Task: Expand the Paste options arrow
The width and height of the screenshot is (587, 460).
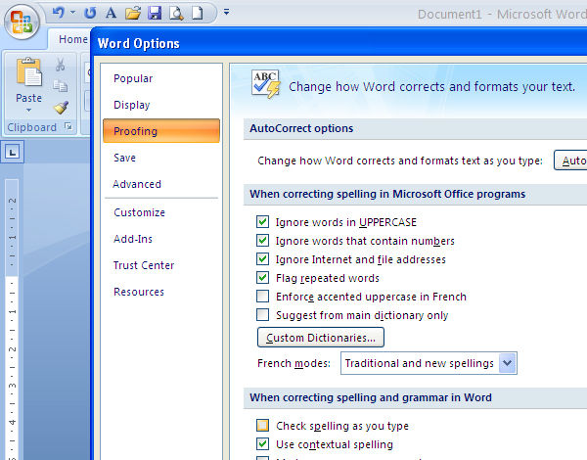Action: click(x=28, y=111)
